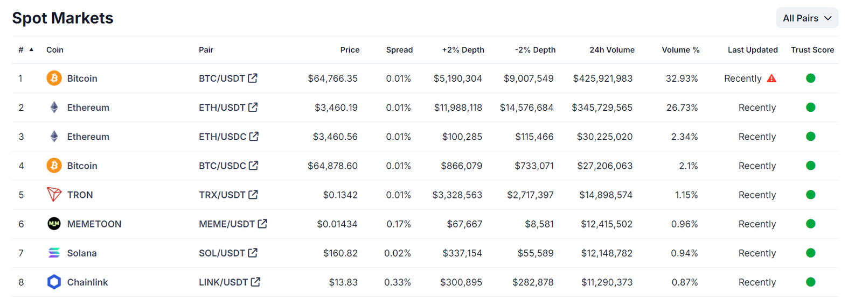Click the MEMETOON logo icon
This screenshot has width=862, height=299.
tap(54, 224)
